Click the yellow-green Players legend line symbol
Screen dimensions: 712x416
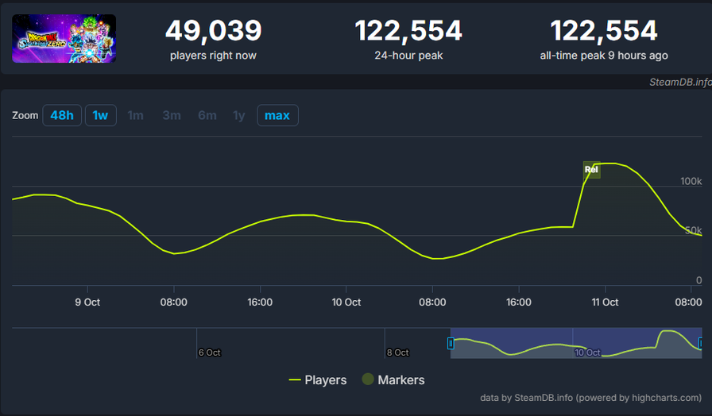click(295, 380)
